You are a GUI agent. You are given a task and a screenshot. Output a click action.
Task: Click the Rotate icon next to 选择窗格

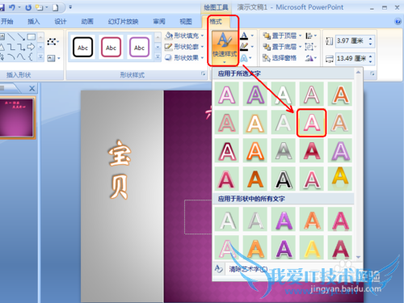(x=309, y=58)
